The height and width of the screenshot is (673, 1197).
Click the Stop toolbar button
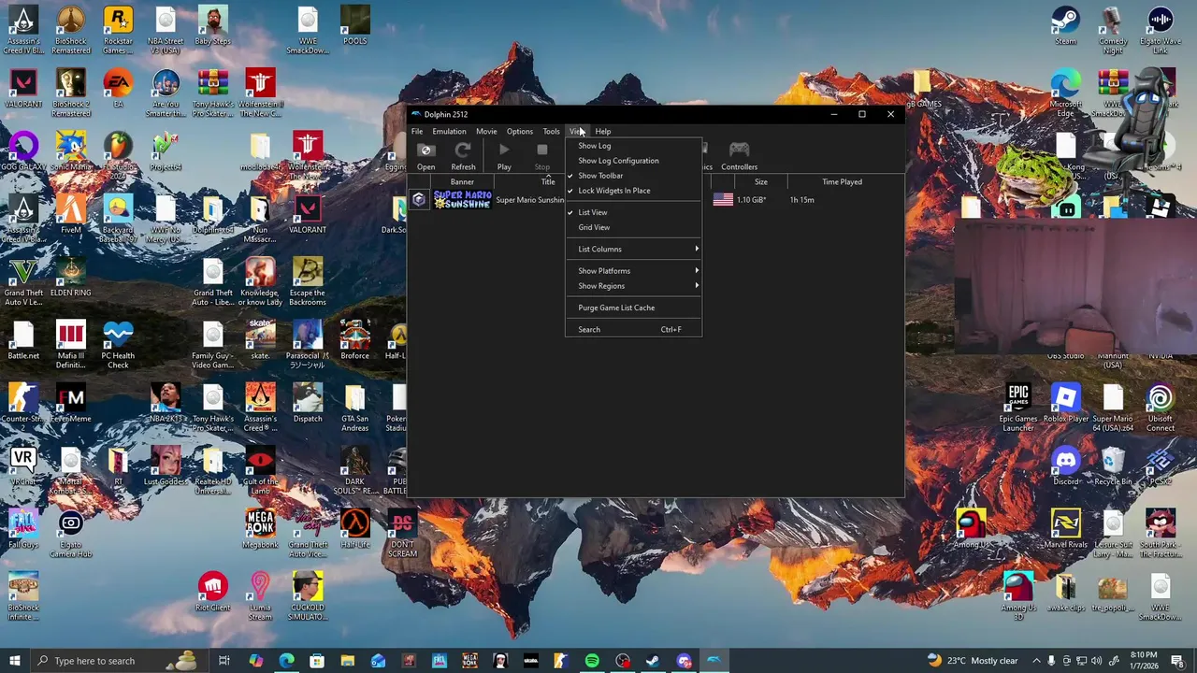pos(542,156)
